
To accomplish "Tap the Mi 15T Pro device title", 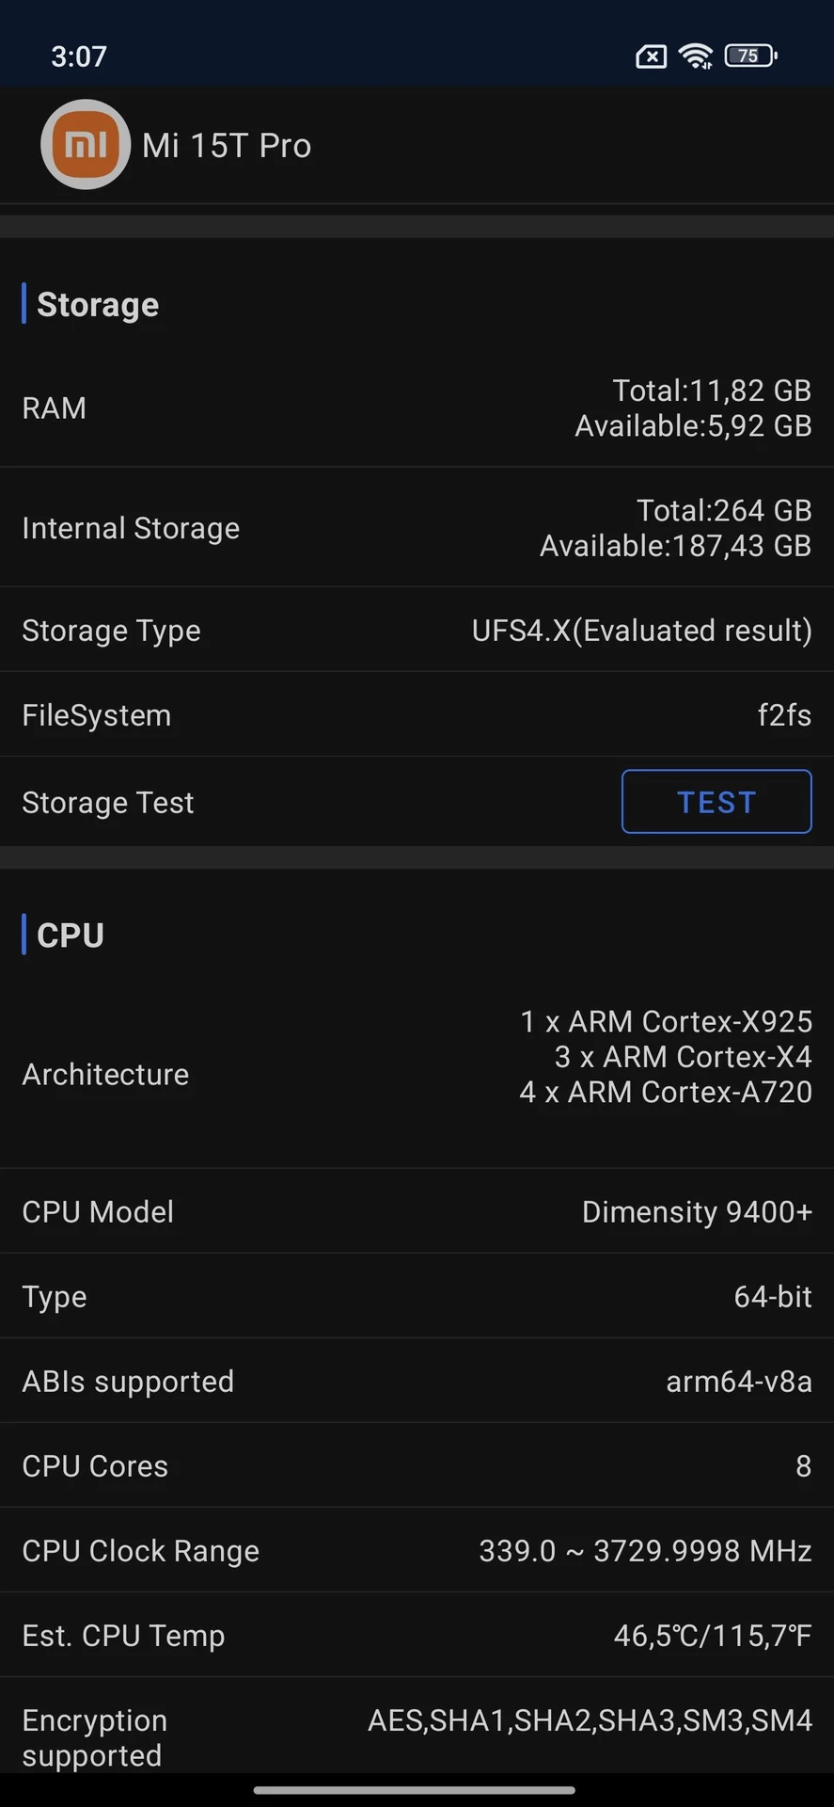I will [x=227, y=146].
